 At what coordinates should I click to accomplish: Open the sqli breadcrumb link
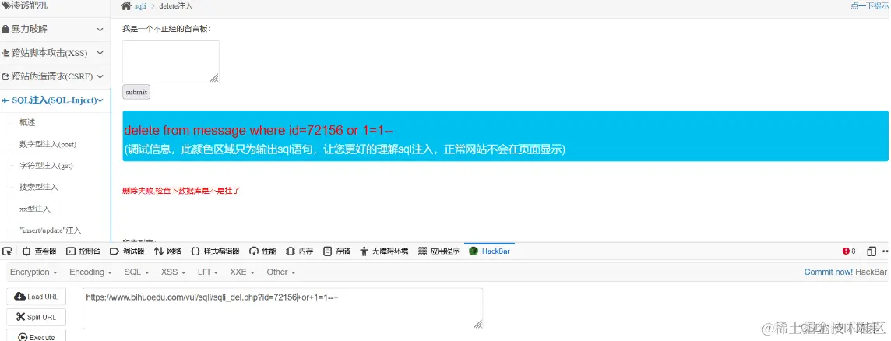140,6
